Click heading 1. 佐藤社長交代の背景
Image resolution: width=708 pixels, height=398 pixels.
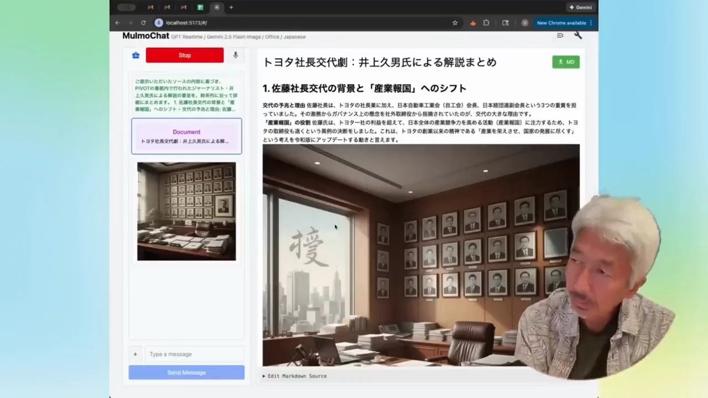coord(365,88)
